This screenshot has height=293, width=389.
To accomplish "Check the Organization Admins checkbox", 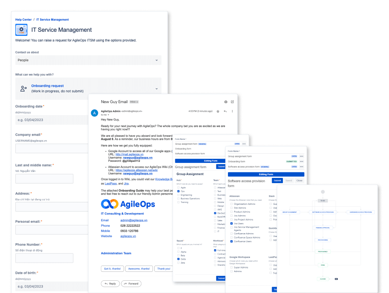I will tap(231, 204).
